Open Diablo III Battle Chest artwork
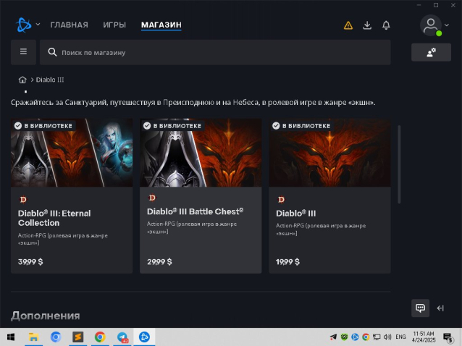The height and width of the screenshot is (346, 462). [x=201, y=153]
